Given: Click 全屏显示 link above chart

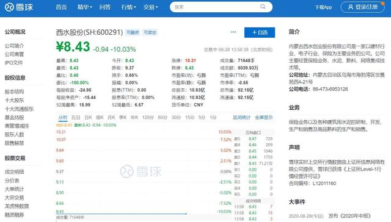Looking at the screenshot, I should 263,118.
